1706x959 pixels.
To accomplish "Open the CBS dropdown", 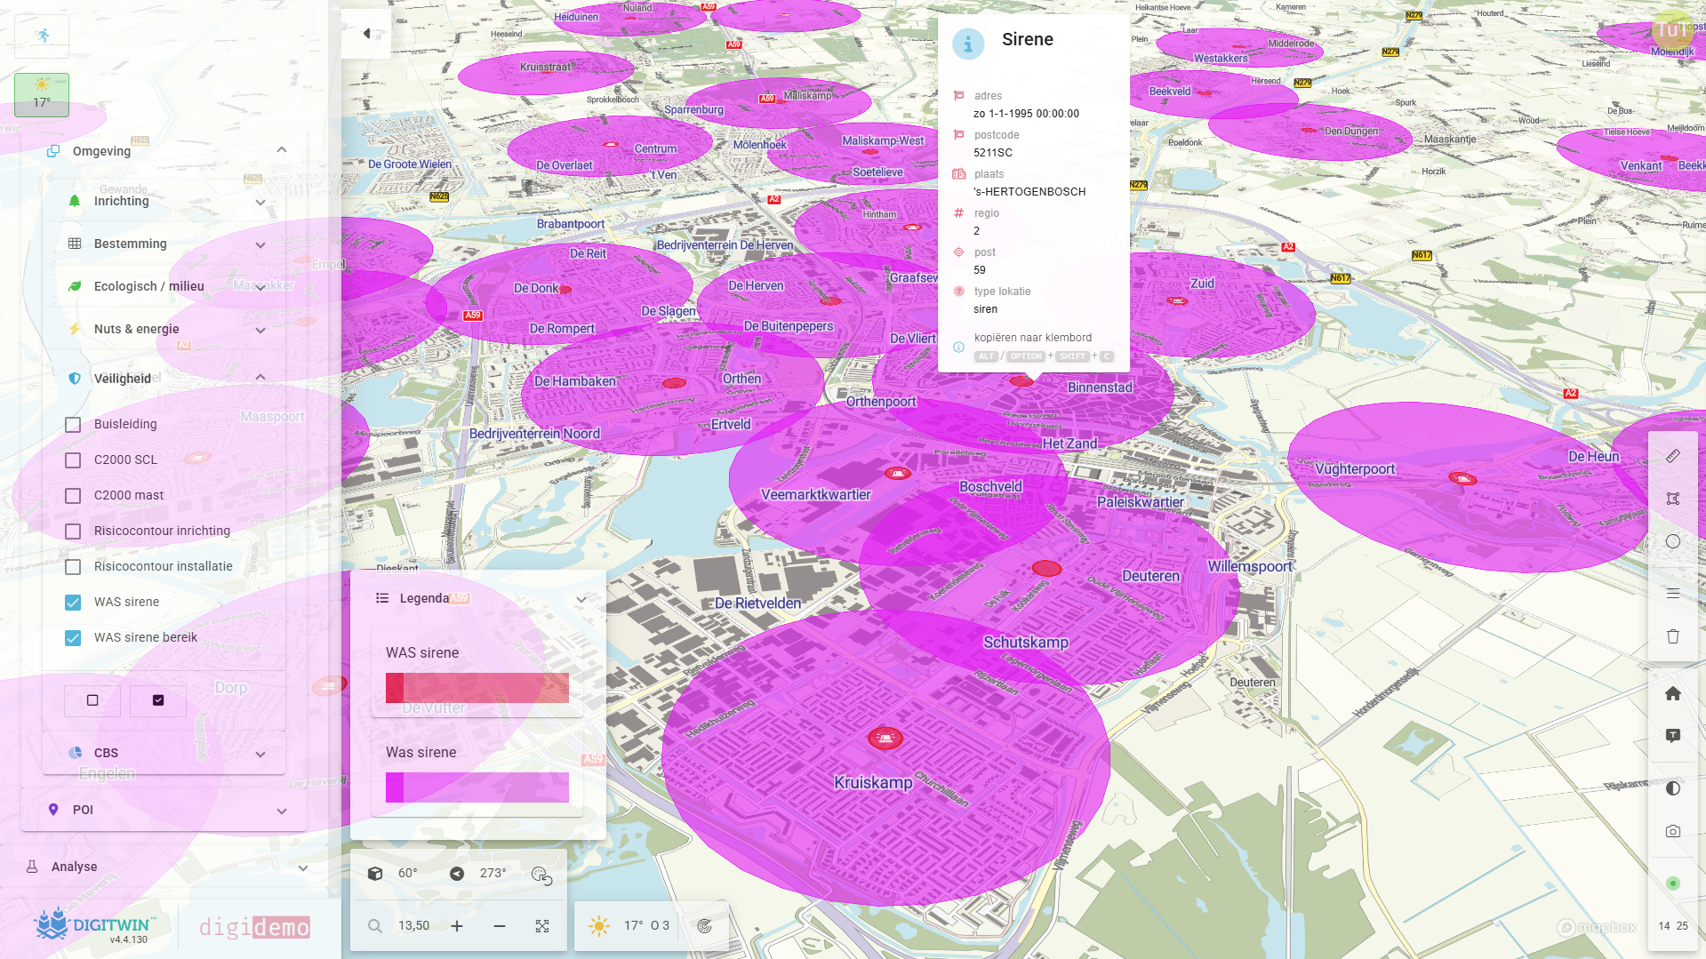I will [x=260, y=754].
